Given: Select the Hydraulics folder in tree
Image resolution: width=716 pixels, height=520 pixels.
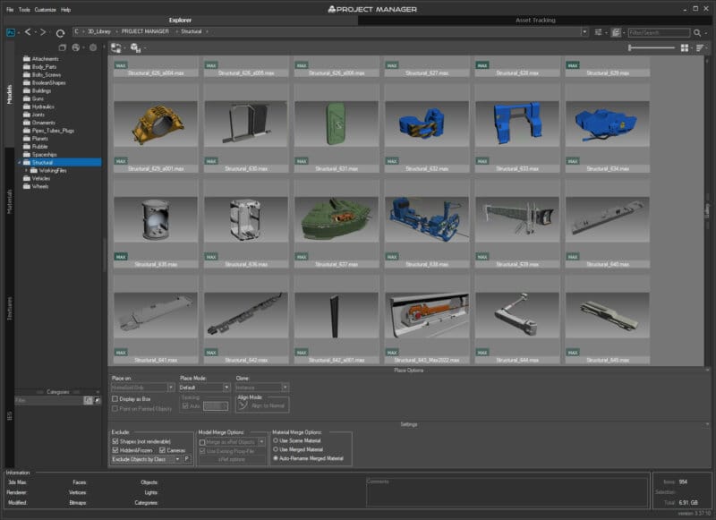Looking at the screenshot, I should [x=43, y=107].
